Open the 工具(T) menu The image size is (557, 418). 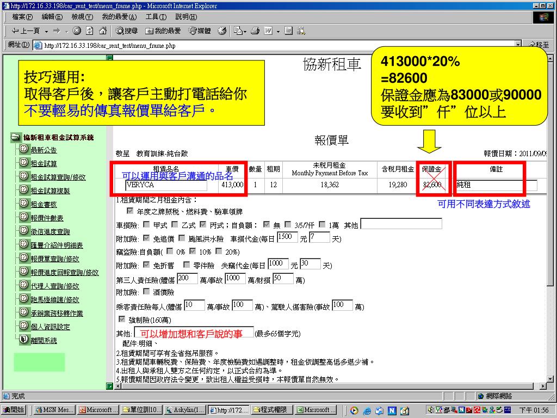click(x=156, y=17)
